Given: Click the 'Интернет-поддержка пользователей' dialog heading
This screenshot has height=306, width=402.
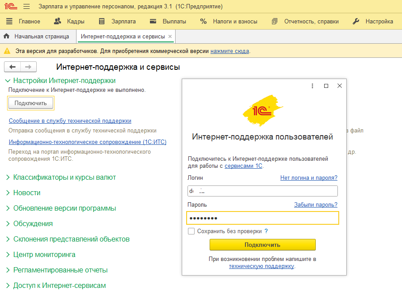Looking at the screenshot, I should [x=263, y=137].
